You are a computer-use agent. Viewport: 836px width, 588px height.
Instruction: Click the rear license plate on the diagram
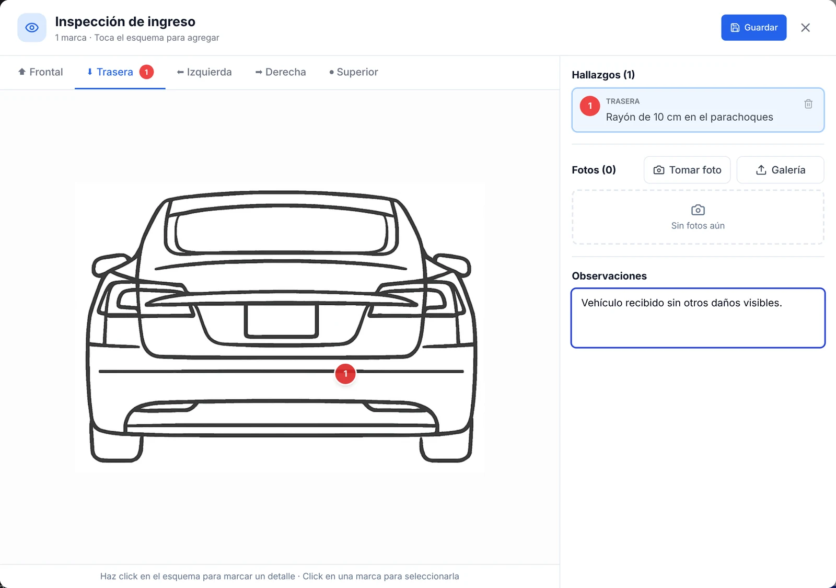click(281, 321)
